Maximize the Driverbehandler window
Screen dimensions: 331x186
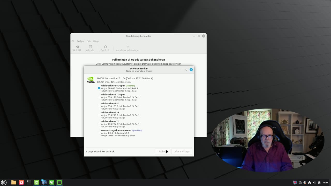pyautogui.click(x=186, y=69)
